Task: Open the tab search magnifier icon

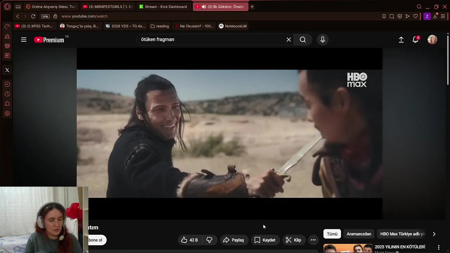Action: pyautogui.click(x=419, y=7)
